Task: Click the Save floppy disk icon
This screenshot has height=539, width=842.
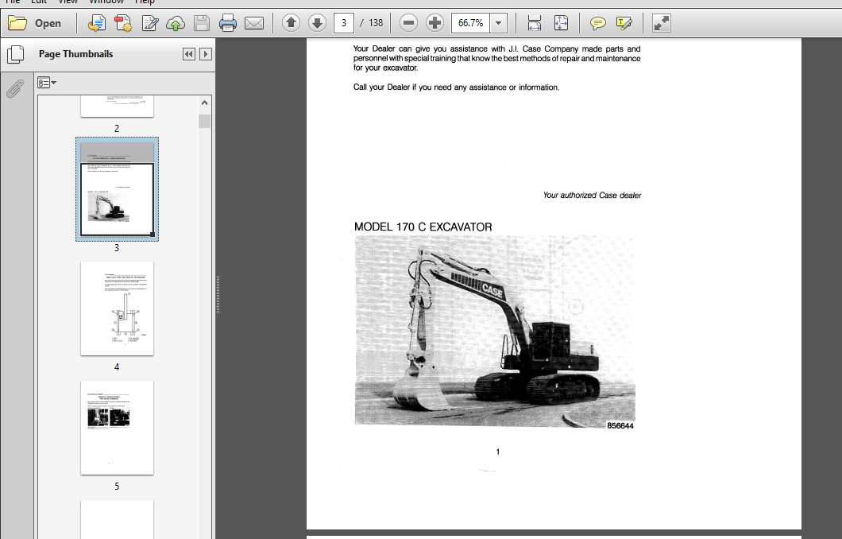Action: pos(202,23)
